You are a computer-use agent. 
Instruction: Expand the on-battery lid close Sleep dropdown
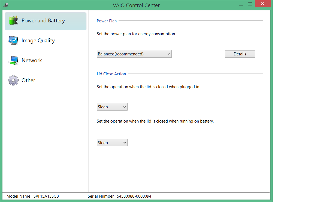[x=112, y=142]
